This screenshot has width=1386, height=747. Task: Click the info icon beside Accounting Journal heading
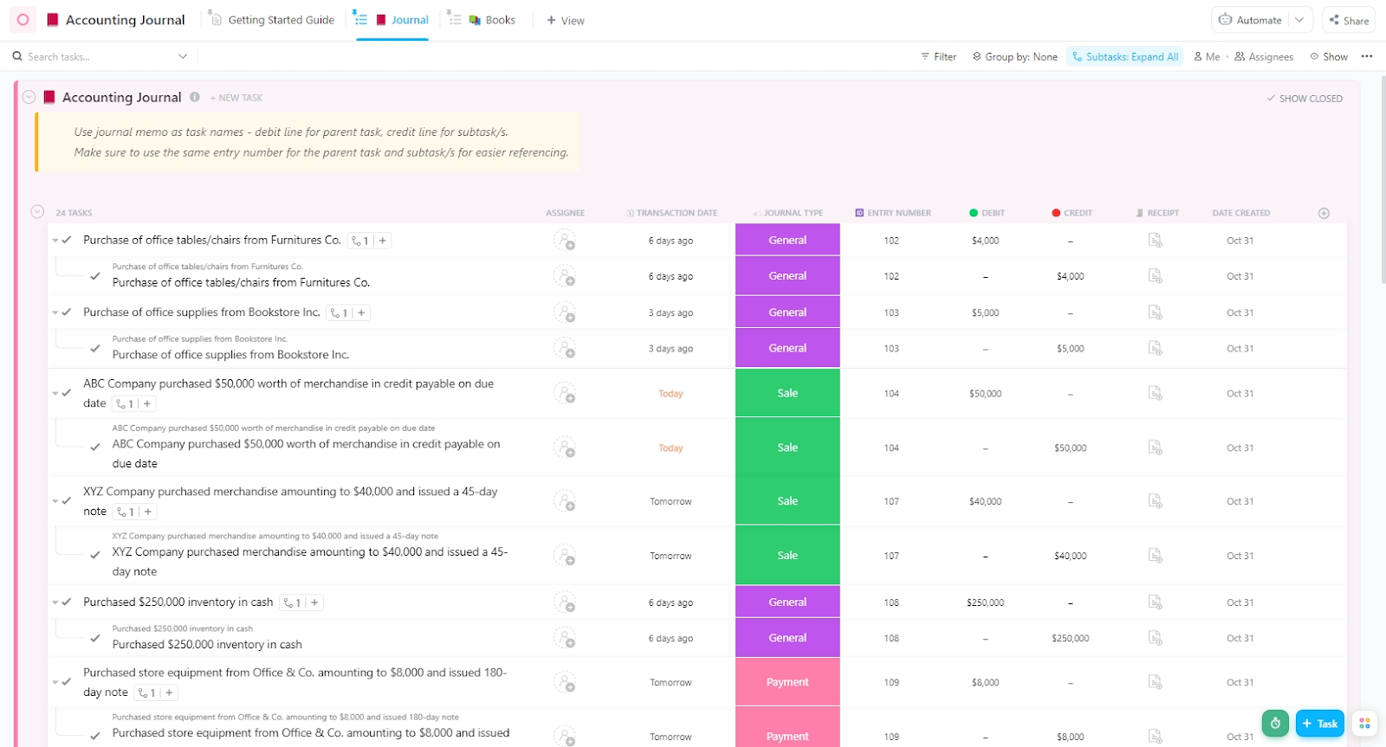click(x=195, y=97)
